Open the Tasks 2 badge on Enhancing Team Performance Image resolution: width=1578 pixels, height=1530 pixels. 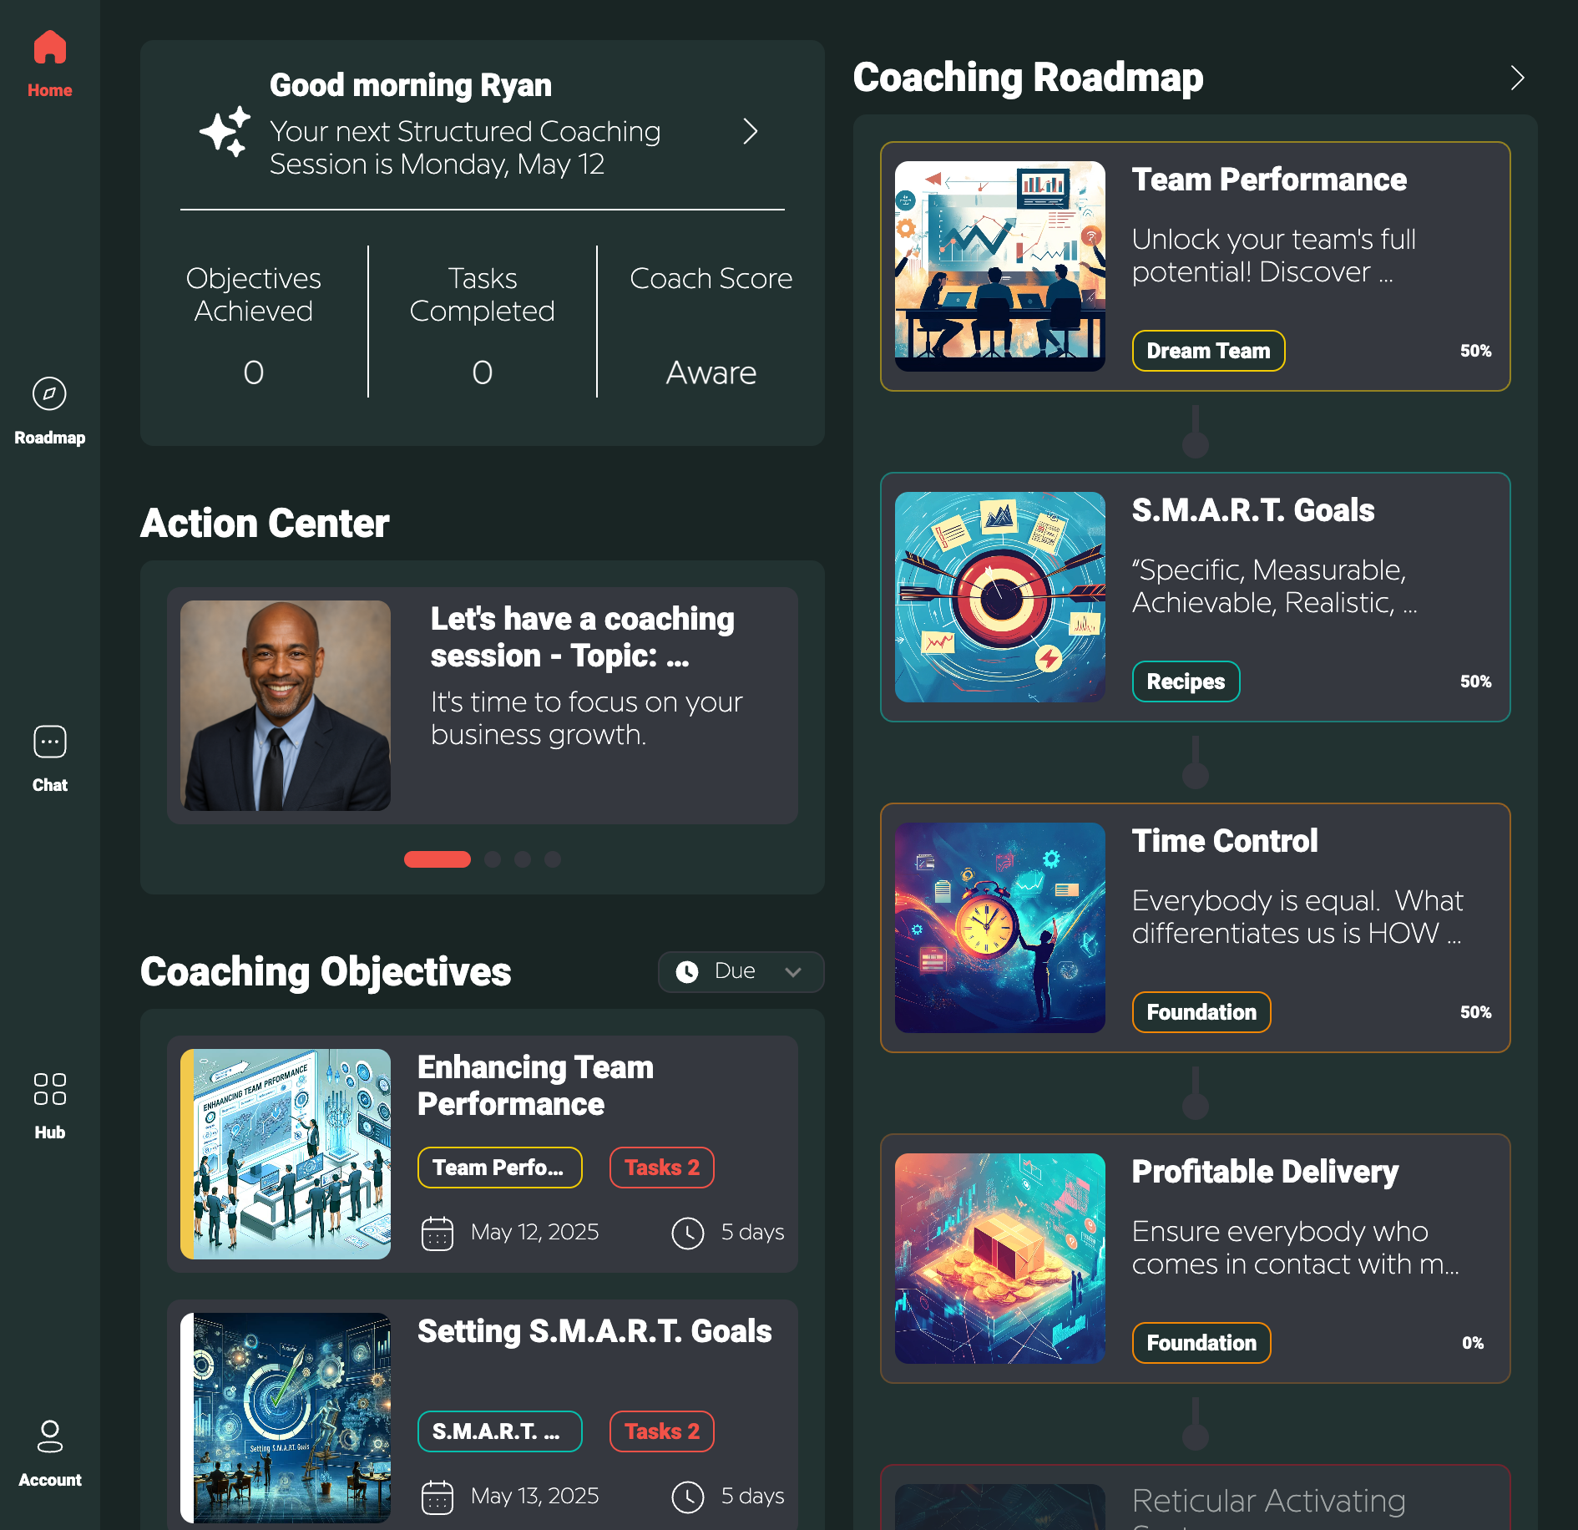(x=661, y=1167)
